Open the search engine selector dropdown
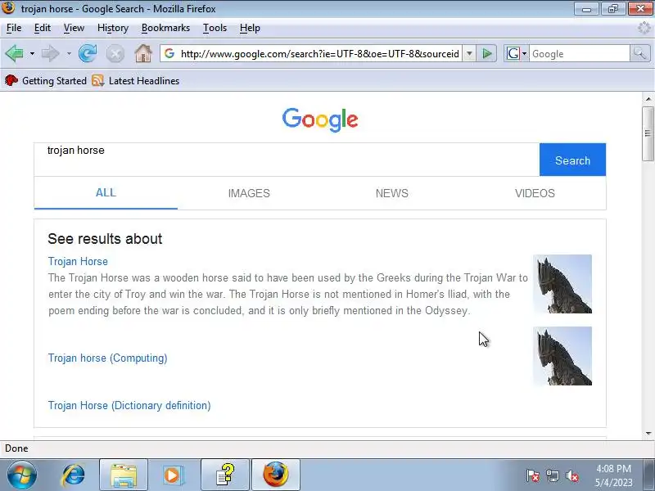The image size is (655, 491). 517,53
